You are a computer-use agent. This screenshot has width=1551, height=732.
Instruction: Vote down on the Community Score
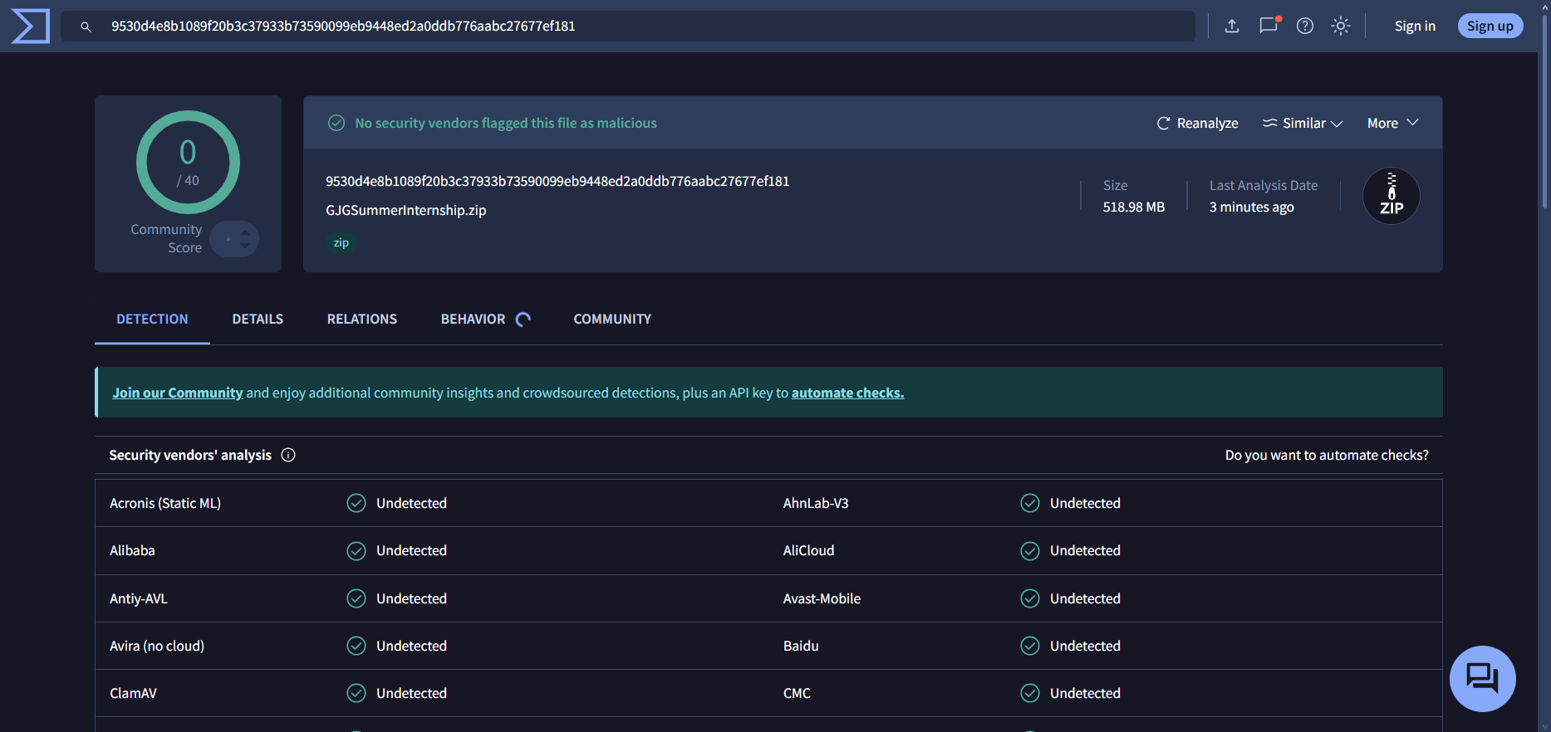tap(245, 246)
